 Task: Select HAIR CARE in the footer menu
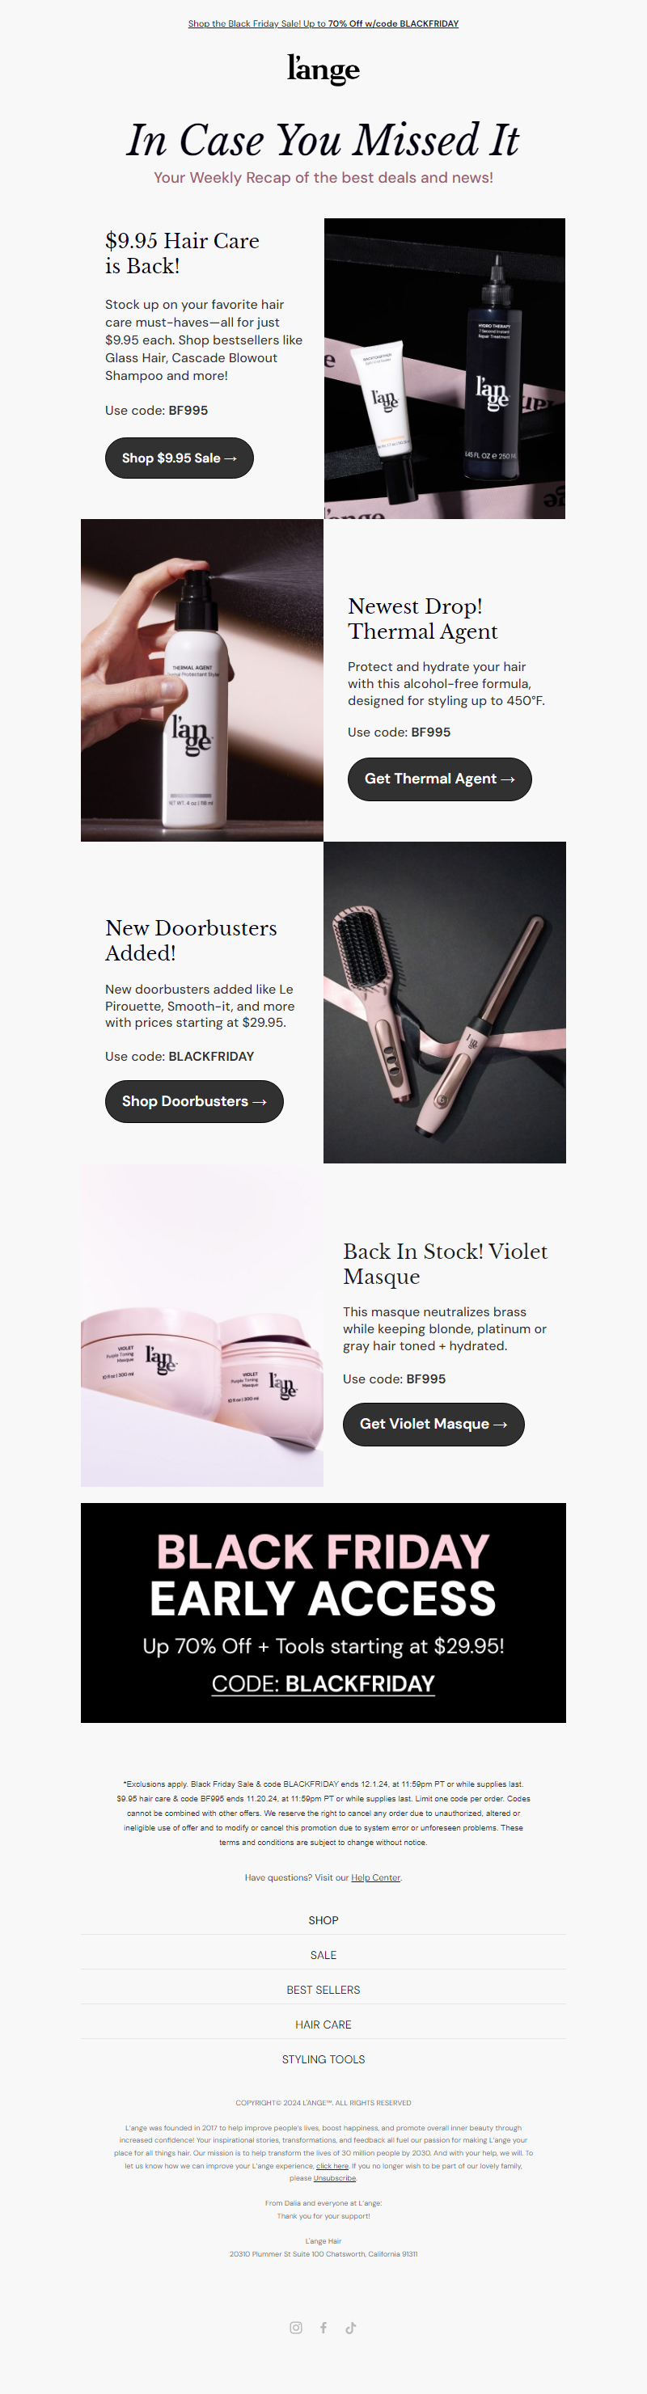click(323, 2025)
